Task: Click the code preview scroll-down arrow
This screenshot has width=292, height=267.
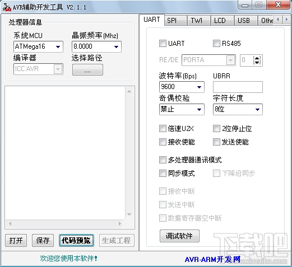Action: point(129,214)
